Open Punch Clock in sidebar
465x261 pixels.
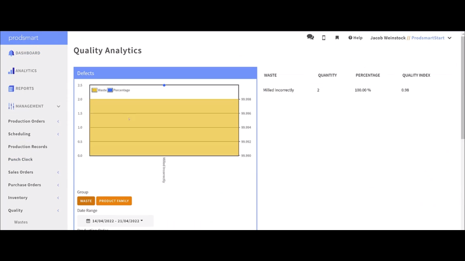[x=20, y=159]
